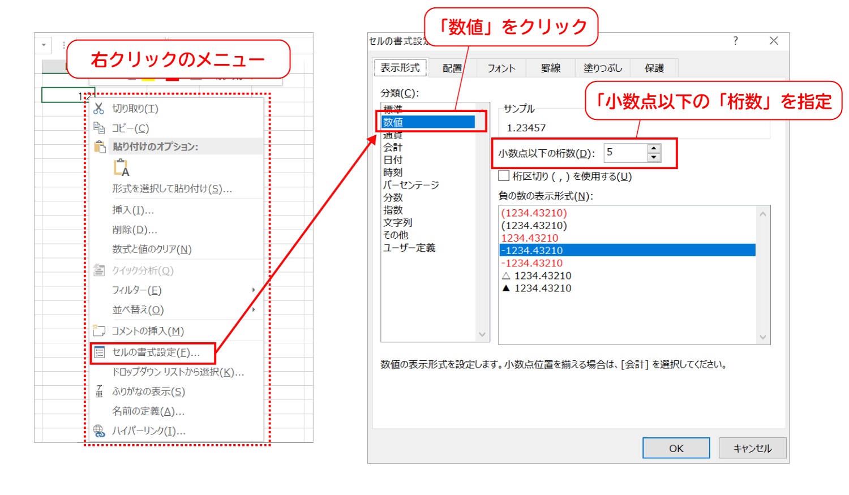Click キャンセル button in dialog
This screenshot has height=495, width=849.
(753, 448)
